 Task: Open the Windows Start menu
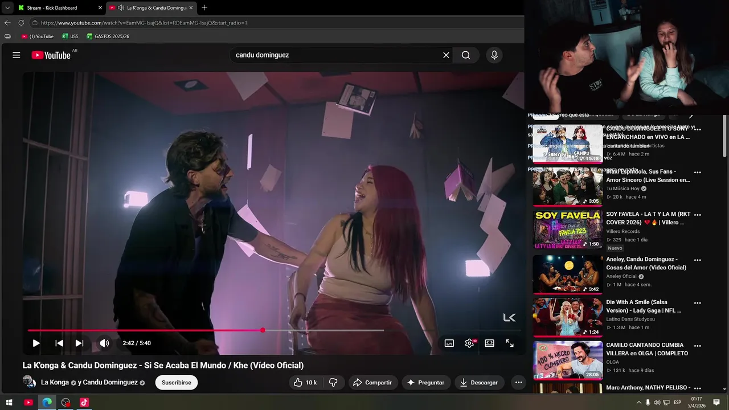point(9,403)
